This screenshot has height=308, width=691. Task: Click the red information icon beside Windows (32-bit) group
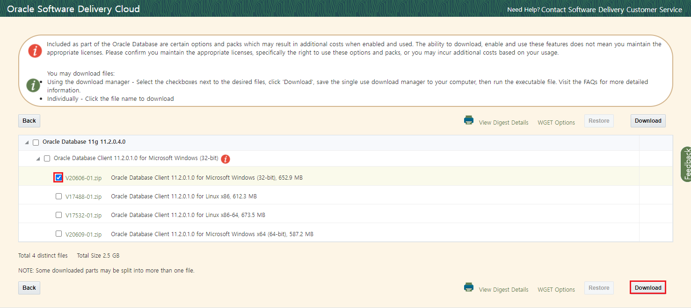click(x=225, y=159)
